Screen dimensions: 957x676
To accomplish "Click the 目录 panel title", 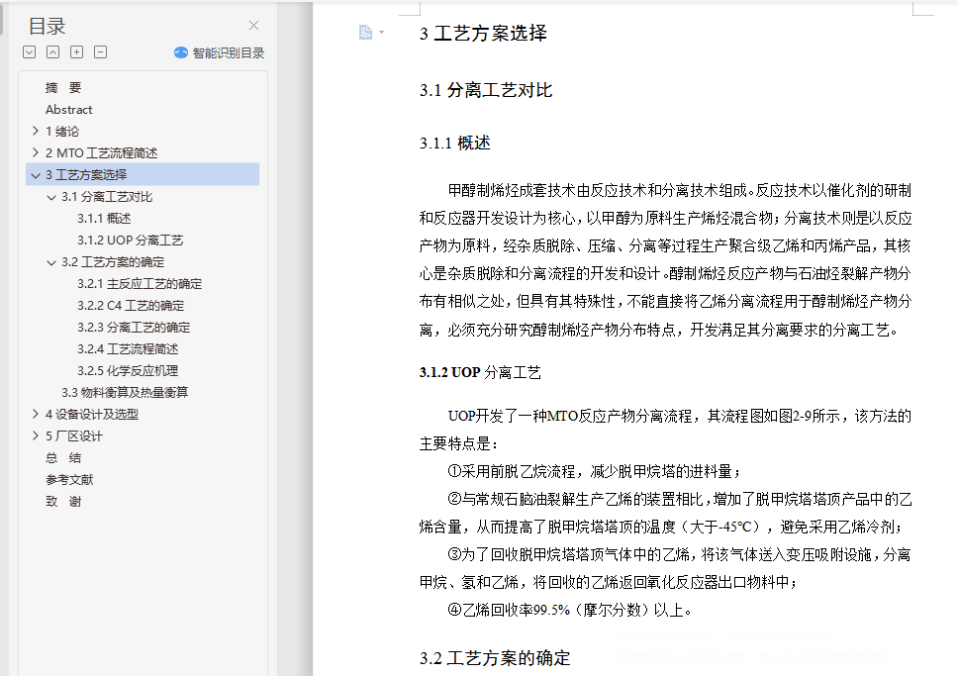I will tap(47, 27).
